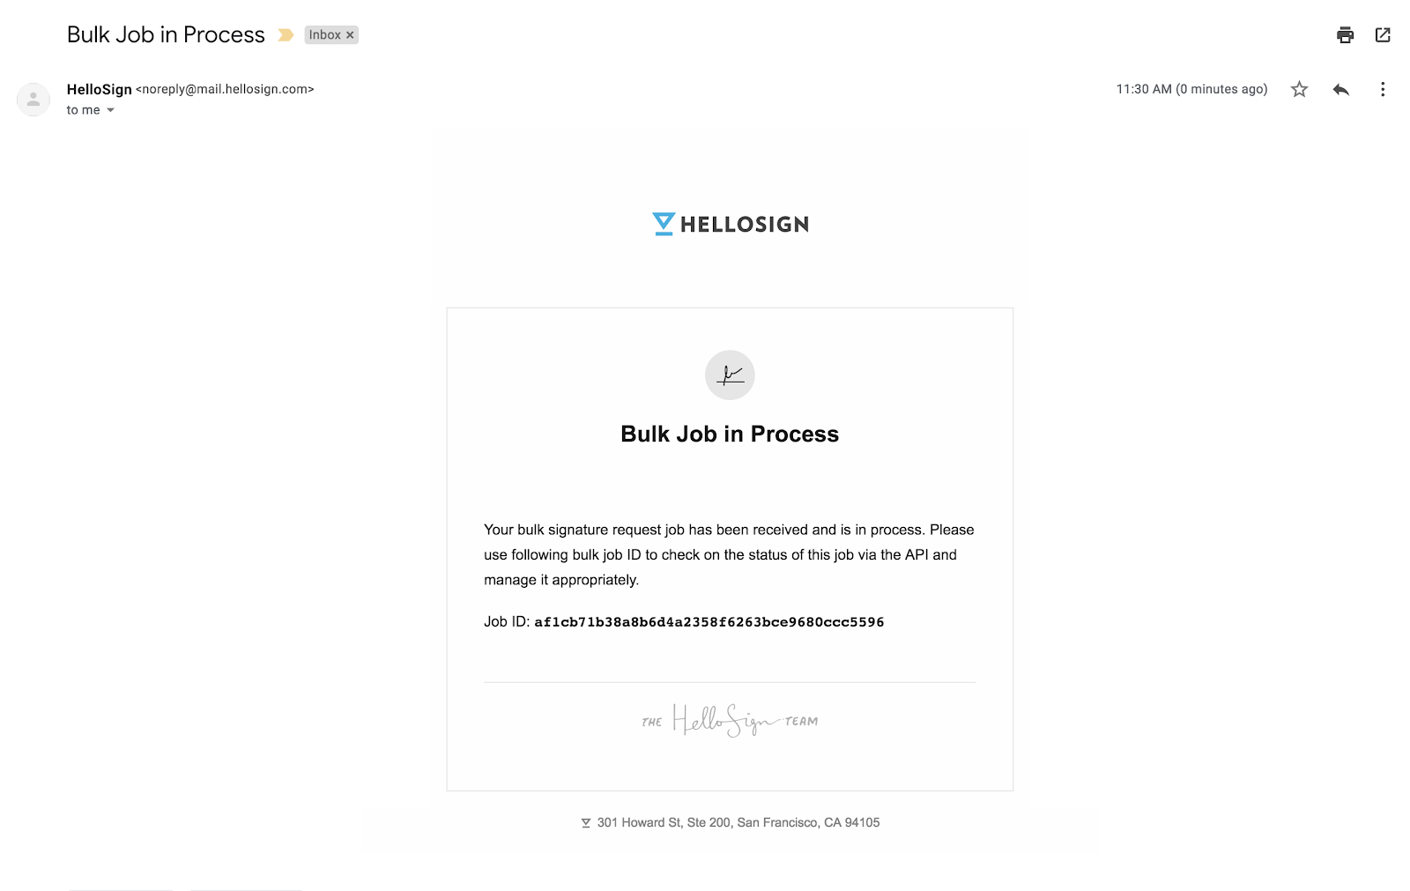Screen dimensions: 1410x891
Task: Reply using the arrow icon
Action: point(1341,89)
